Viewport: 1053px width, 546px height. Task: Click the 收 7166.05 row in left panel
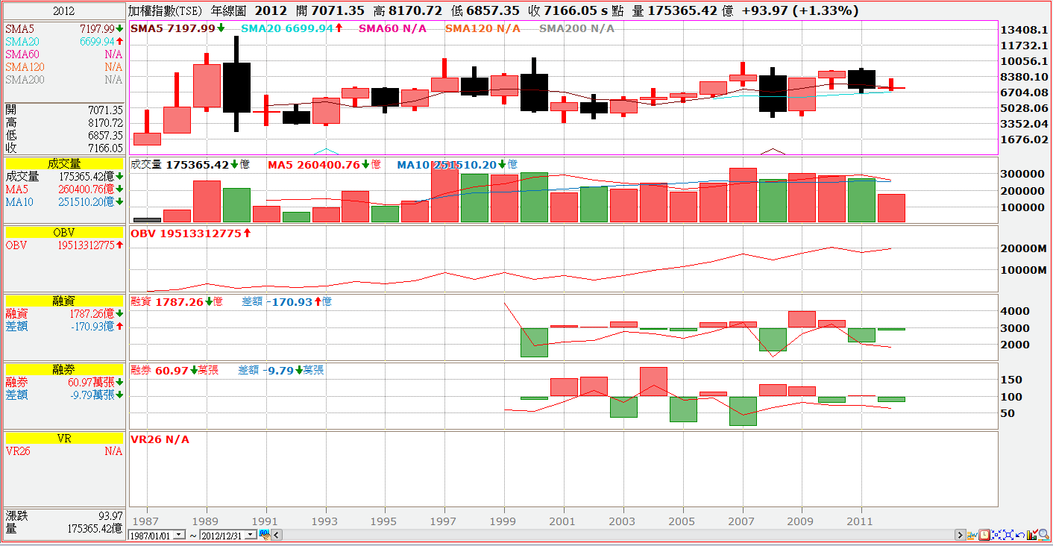click(x=64, y=148)
